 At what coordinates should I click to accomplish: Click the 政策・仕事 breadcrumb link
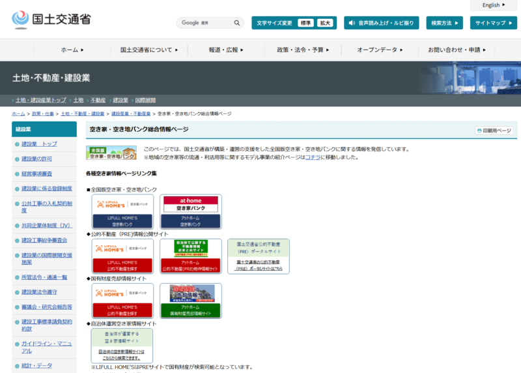[x=43, y=114]
